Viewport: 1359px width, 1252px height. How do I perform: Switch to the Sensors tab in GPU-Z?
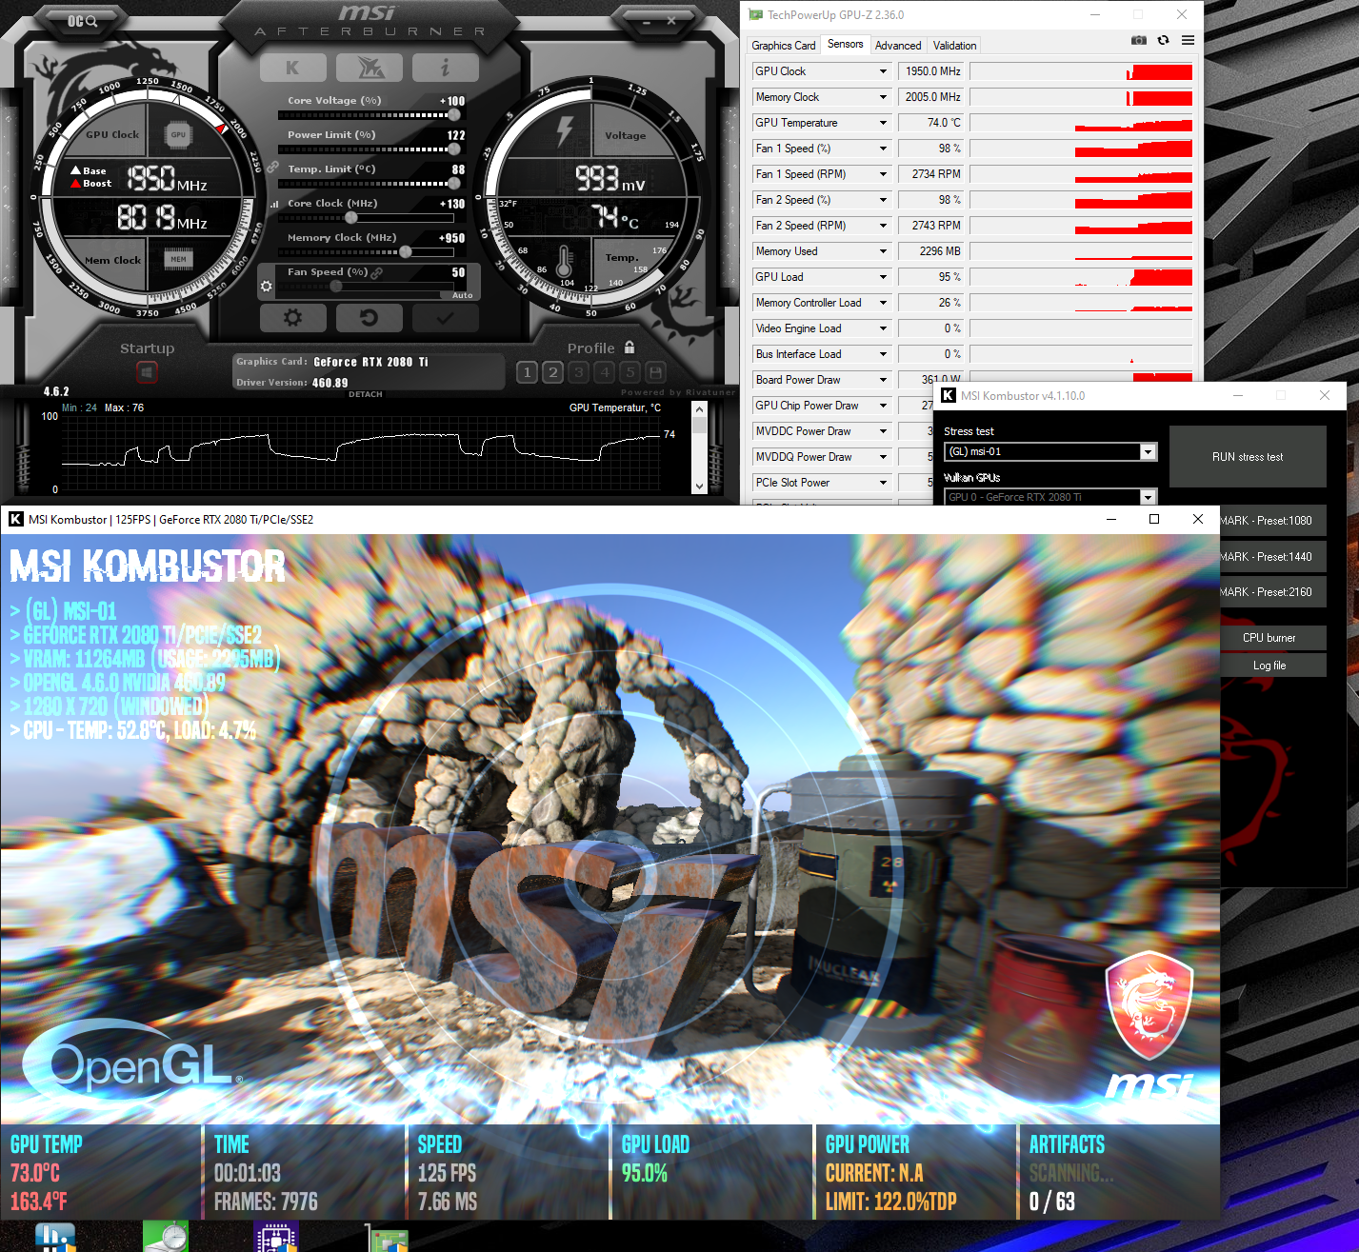click(846, 44)
